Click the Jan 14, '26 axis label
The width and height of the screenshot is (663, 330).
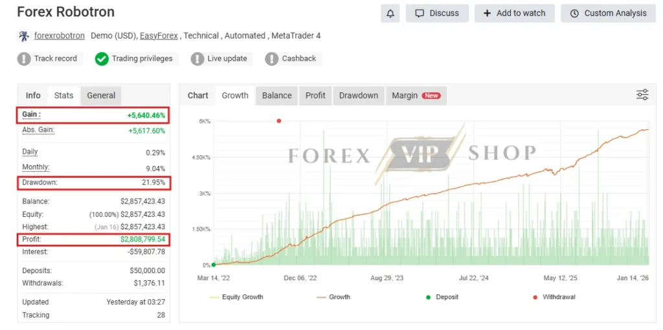tap(633, 278)
